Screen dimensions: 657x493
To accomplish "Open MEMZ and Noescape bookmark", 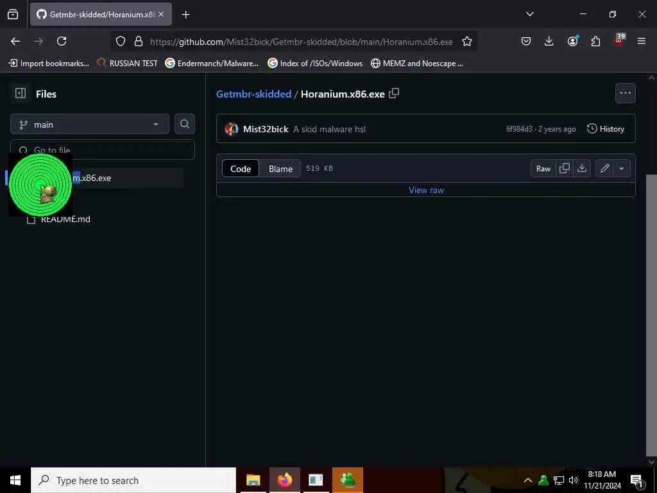I will pyautogui.click(x=417, y=64).
